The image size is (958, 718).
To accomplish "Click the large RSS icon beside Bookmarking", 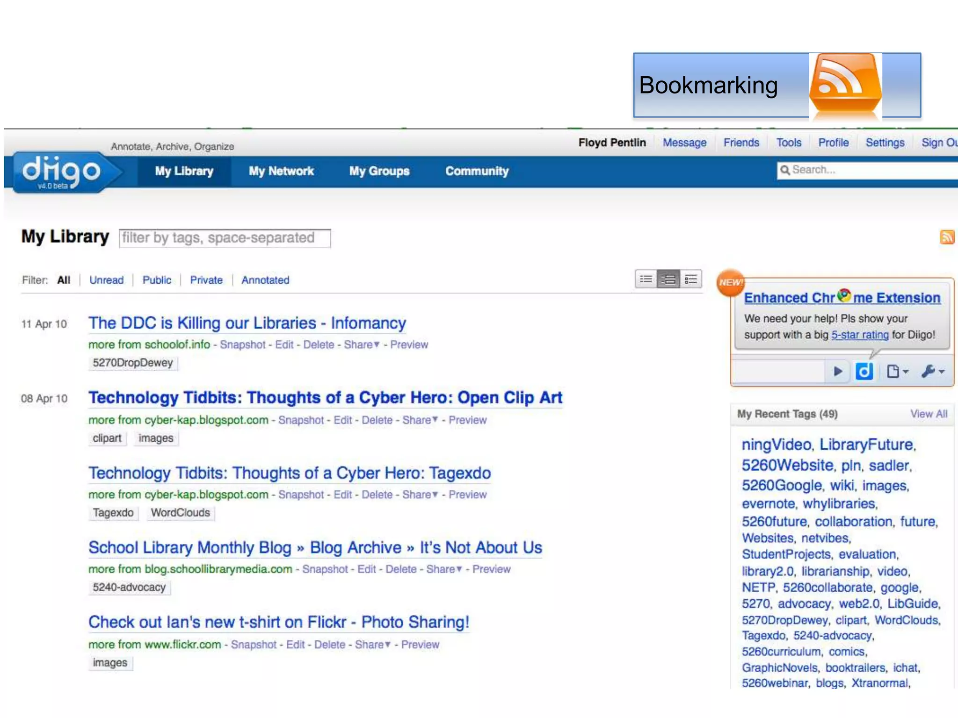I will (845, 85).
